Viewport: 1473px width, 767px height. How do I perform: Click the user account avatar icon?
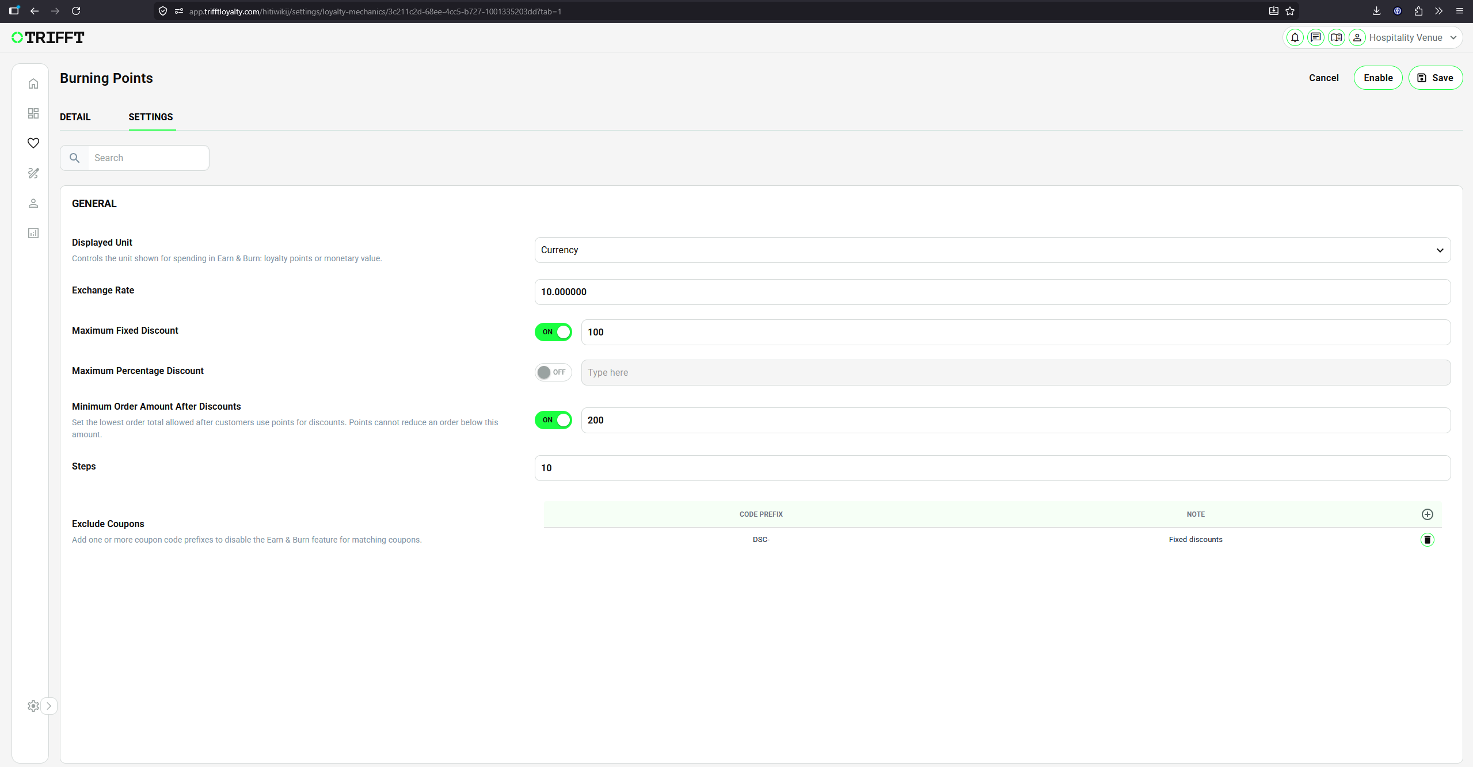click(x=1357, y=37)
